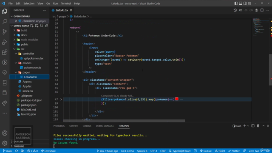Click the main branch indicator
The width and height of the screenshot is (272, 153).
click(x=7, y=151)
